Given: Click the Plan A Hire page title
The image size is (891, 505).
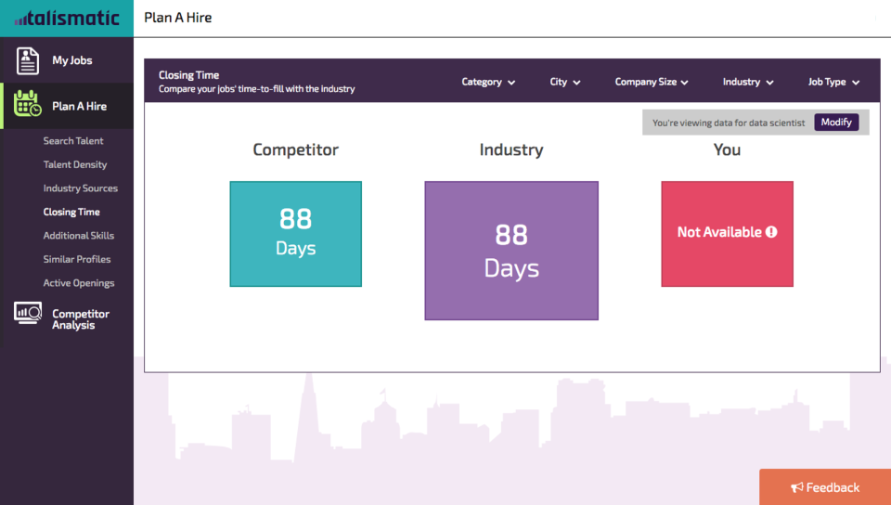Looking at the screenshot, I should [178, 18].
